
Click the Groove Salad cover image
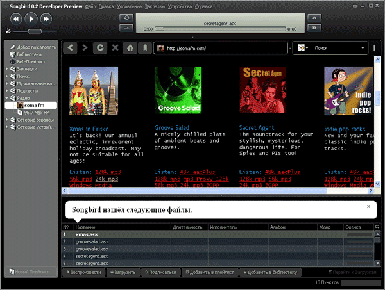point(178,90)
